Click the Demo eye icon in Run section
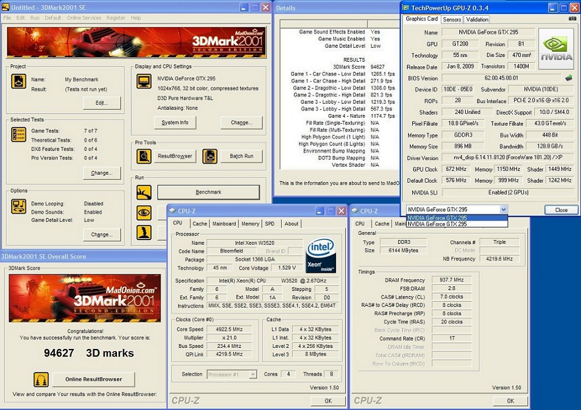 [x=144, y=213]
